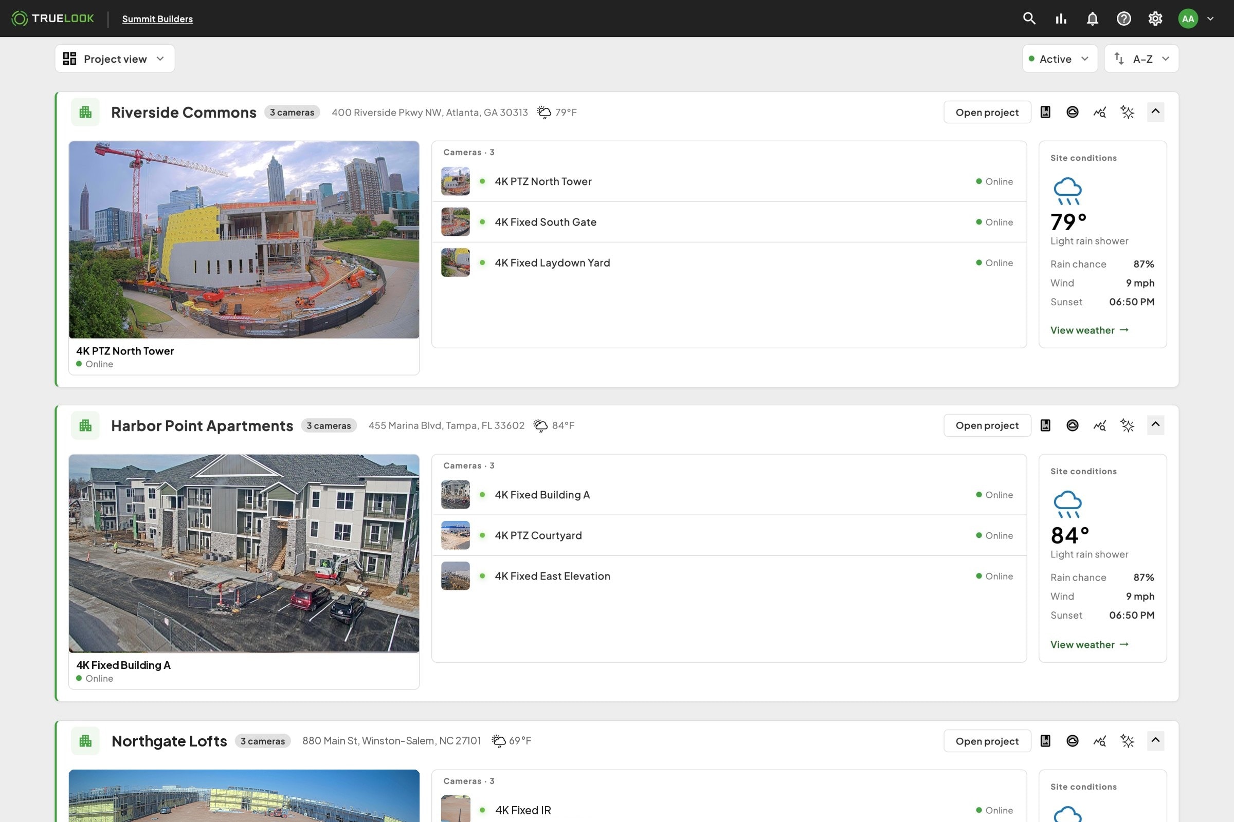This screenshot has width=1234, height=822.
Task: Click the Summit Builders link
Action: (x=157, y=19)
